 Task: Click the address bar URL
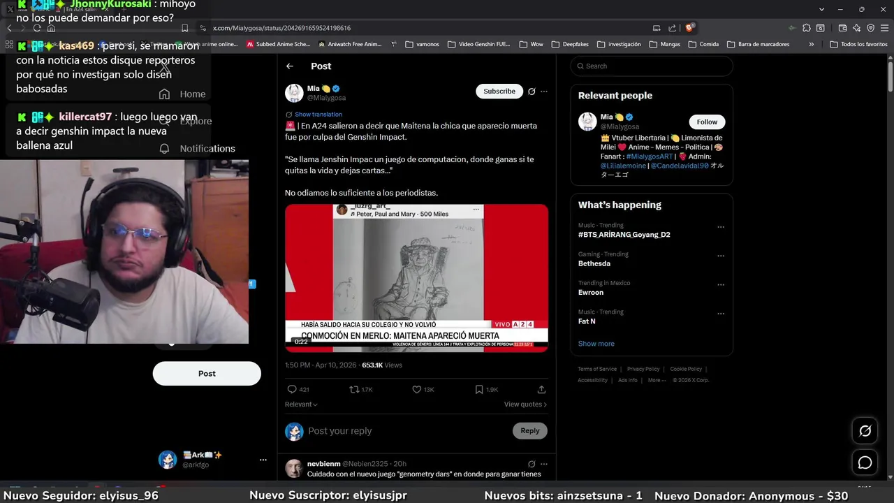point(282,28)
